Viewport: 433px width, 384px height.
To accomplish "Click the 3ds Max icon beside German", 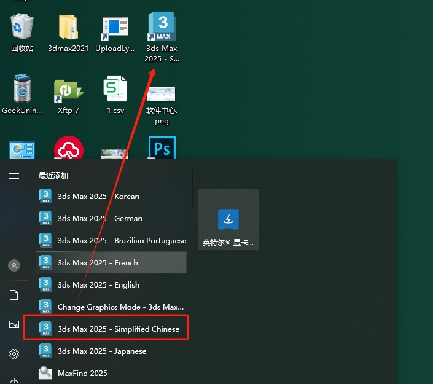I will pos(45,218).
